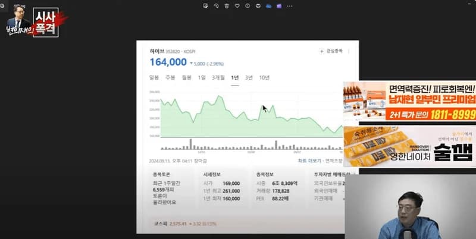The image size is (476, 239).
Task: Mark the image as favorite with the heart icon
Action: coord(237,6)
